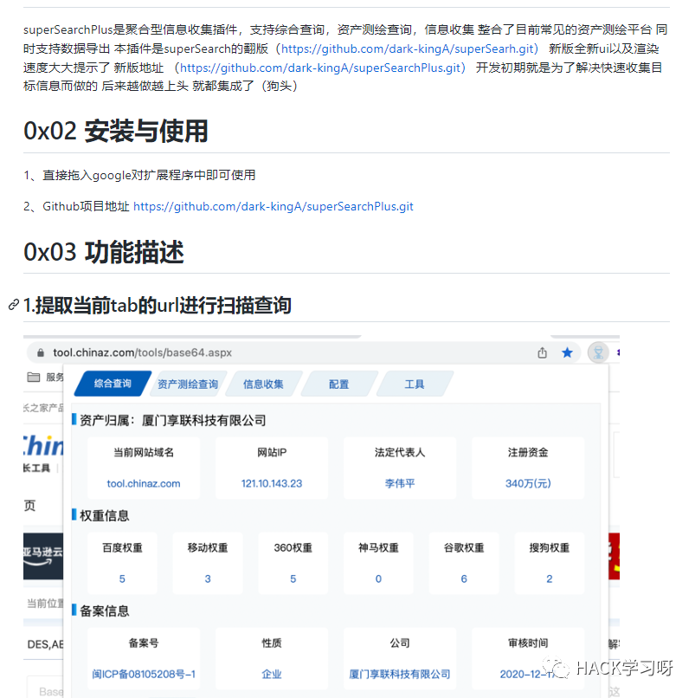Image resolution: width=695 pixels, height=698 pixels.
Task: Click the anchor link icon beside heading 1
Action: [x=14, y=305]
